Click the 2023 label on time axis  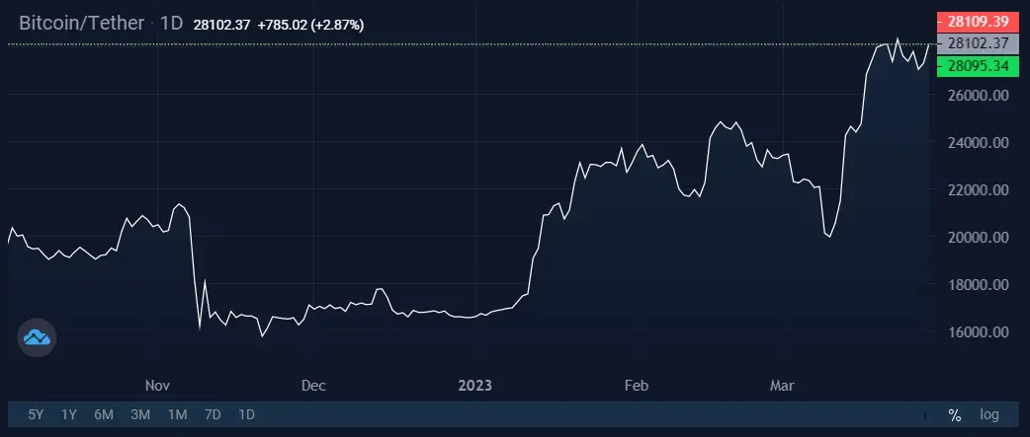(x=474, y=386)
